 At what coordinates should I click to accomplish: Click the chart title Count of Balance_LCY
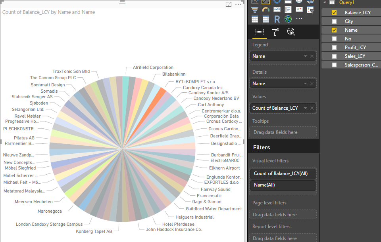(x=48, y=12)
